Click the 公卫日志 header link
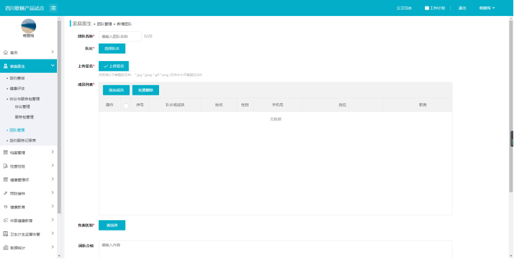This screenshot has height=259, width=514. point(404,8)
